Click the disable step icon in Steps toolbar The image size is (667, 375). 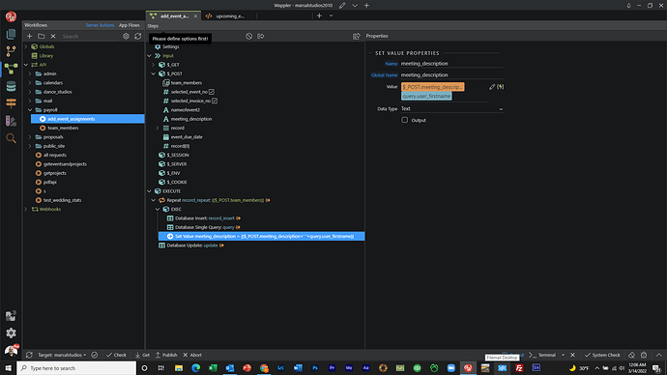click(x=248, y=36)
